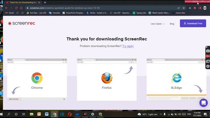Open the movie sites bookmark
210x118 pixels.
(178, 13)
